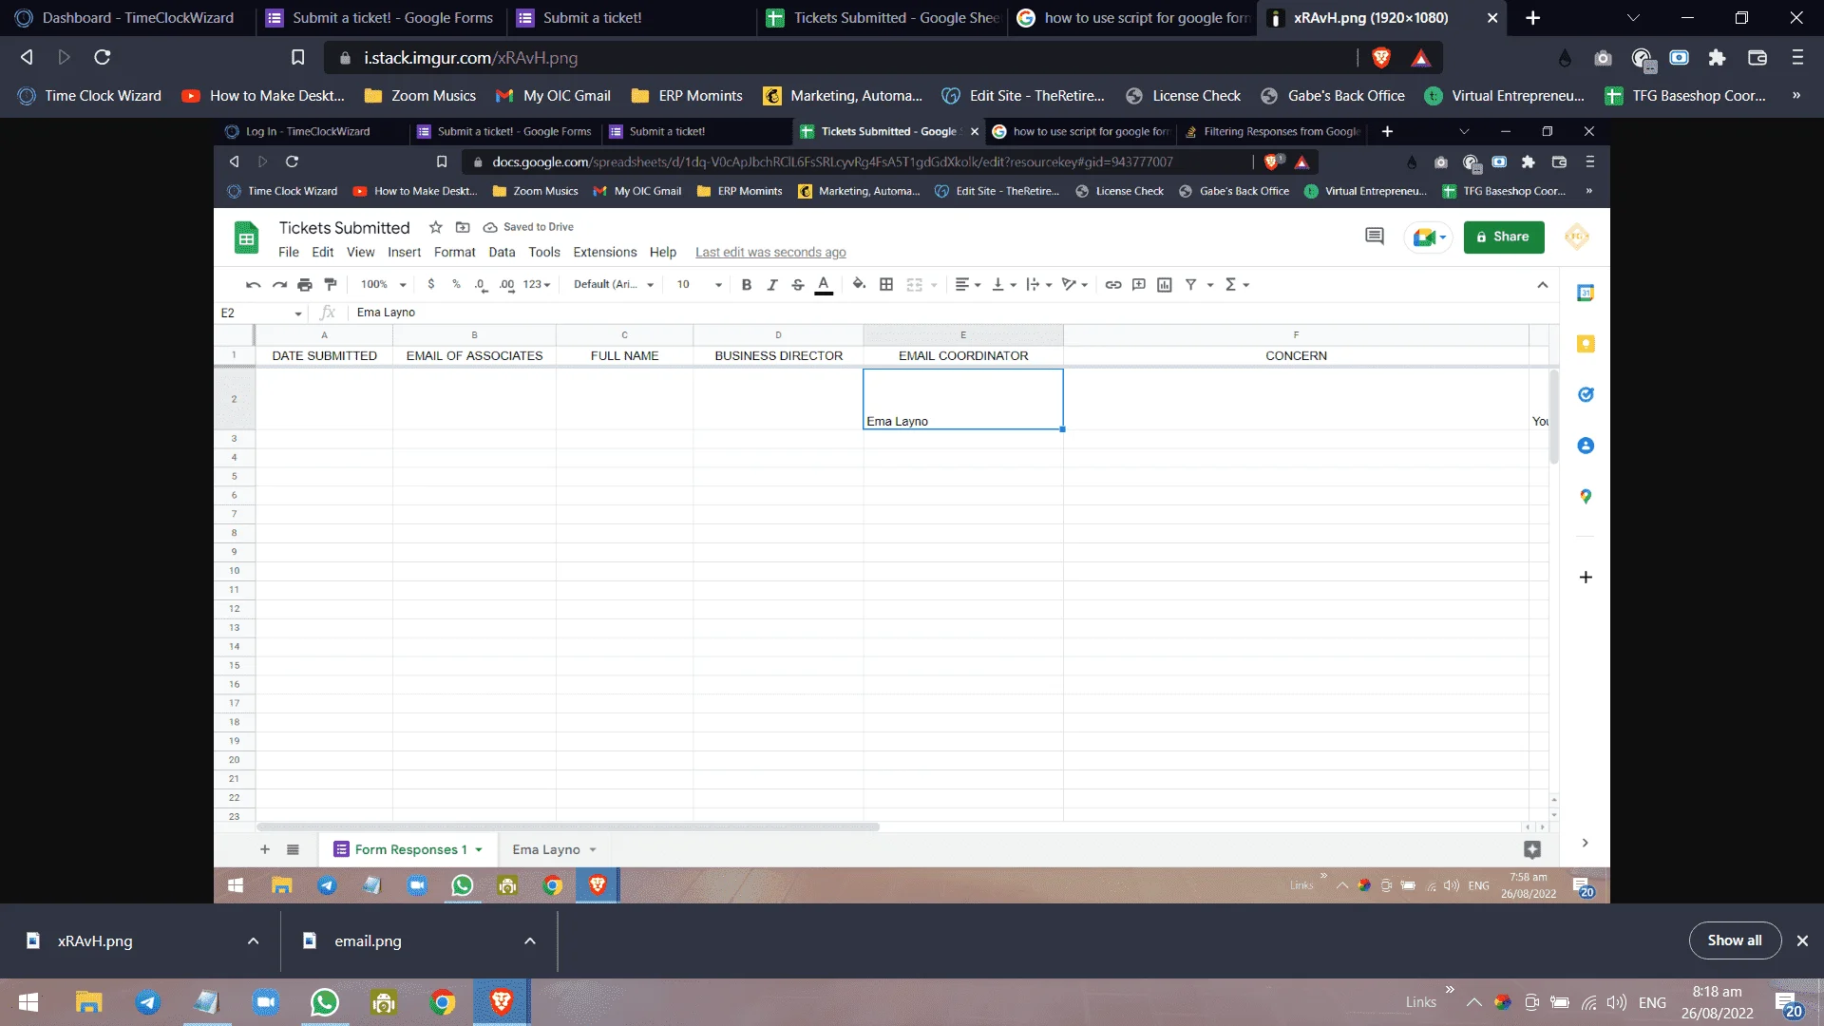Click the text color A swatch in Sheets

click(824, 285)
